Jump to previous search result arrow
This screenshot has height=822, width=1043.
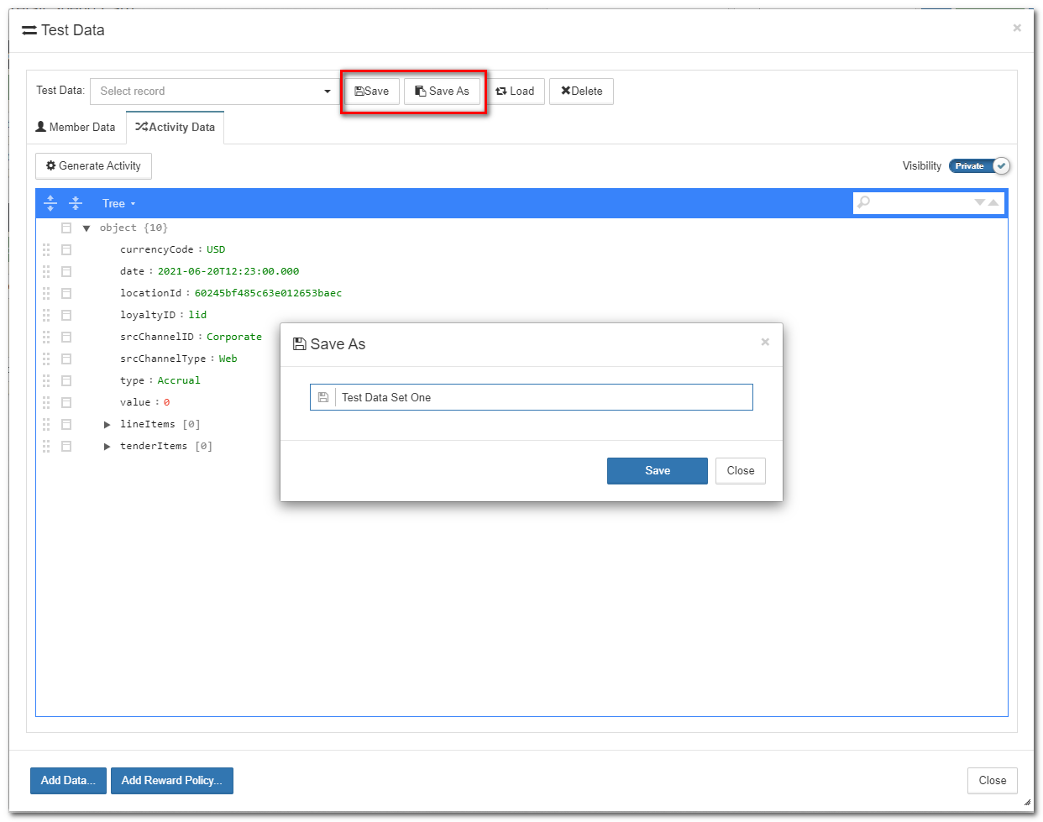tap(993, 202)
